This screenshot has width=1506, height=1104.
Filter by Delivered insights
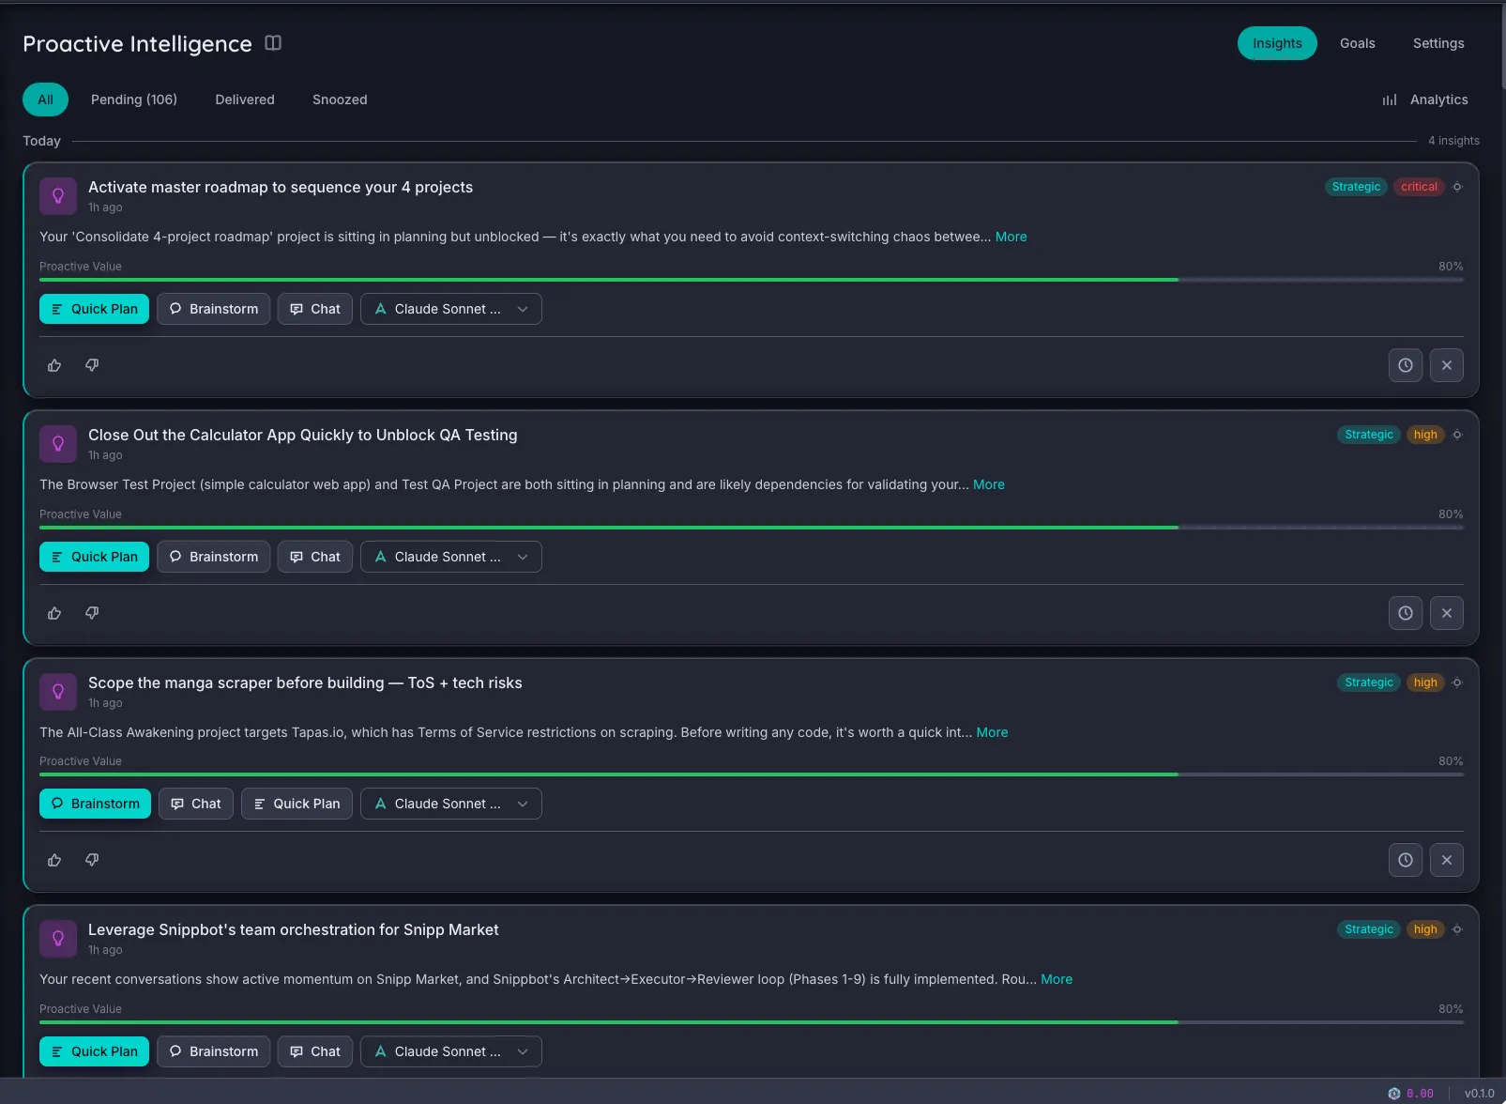[x=245, y=100]
